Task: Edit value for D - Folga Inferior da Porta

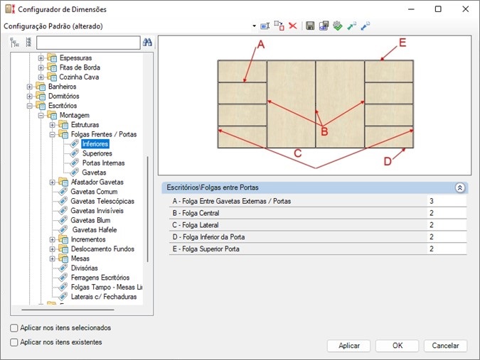Action: (447, 237)
